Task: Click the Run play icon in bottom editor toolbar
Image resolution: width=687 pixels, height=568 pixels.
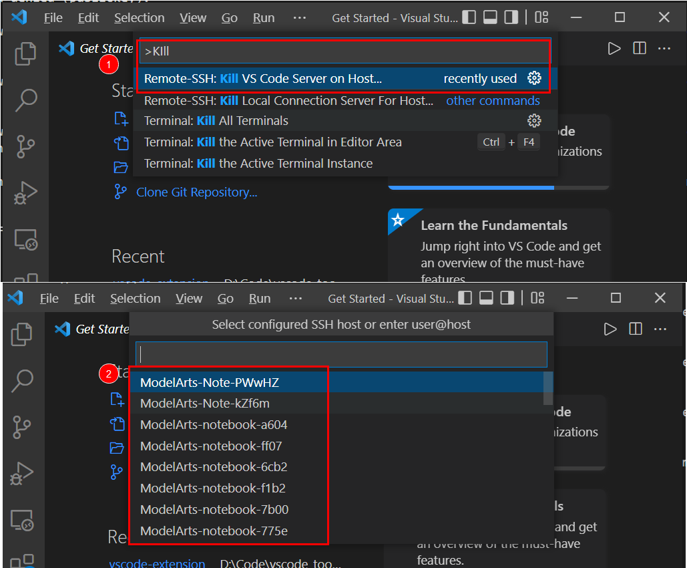Action: [610, 329]
